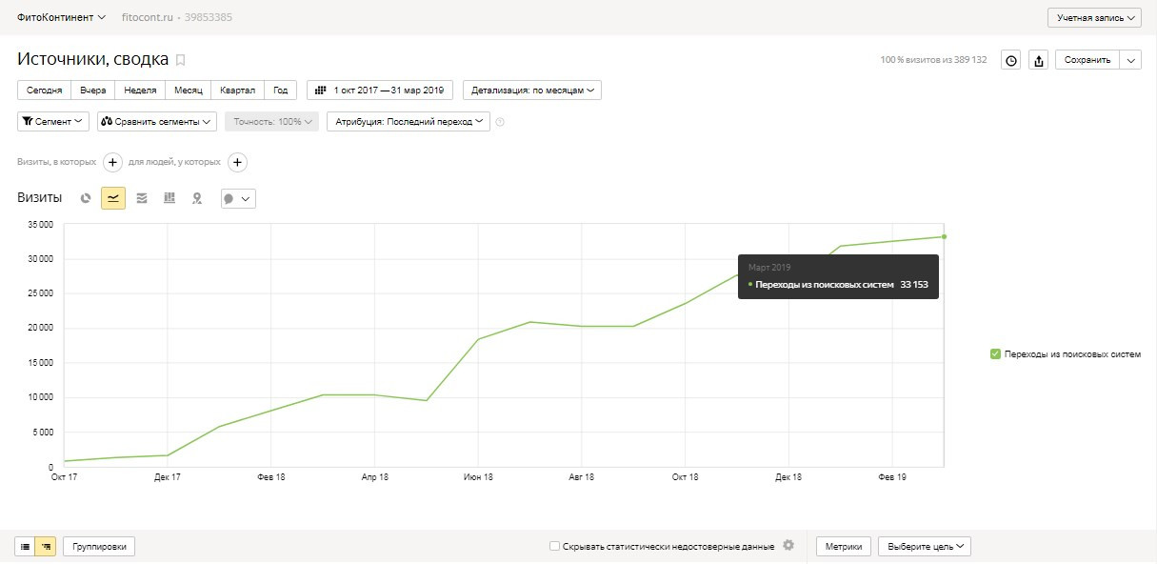Click the Группировки button
Image resolution: width=1157 pixels, height=564 pixels.
click(x=99, y=547)
